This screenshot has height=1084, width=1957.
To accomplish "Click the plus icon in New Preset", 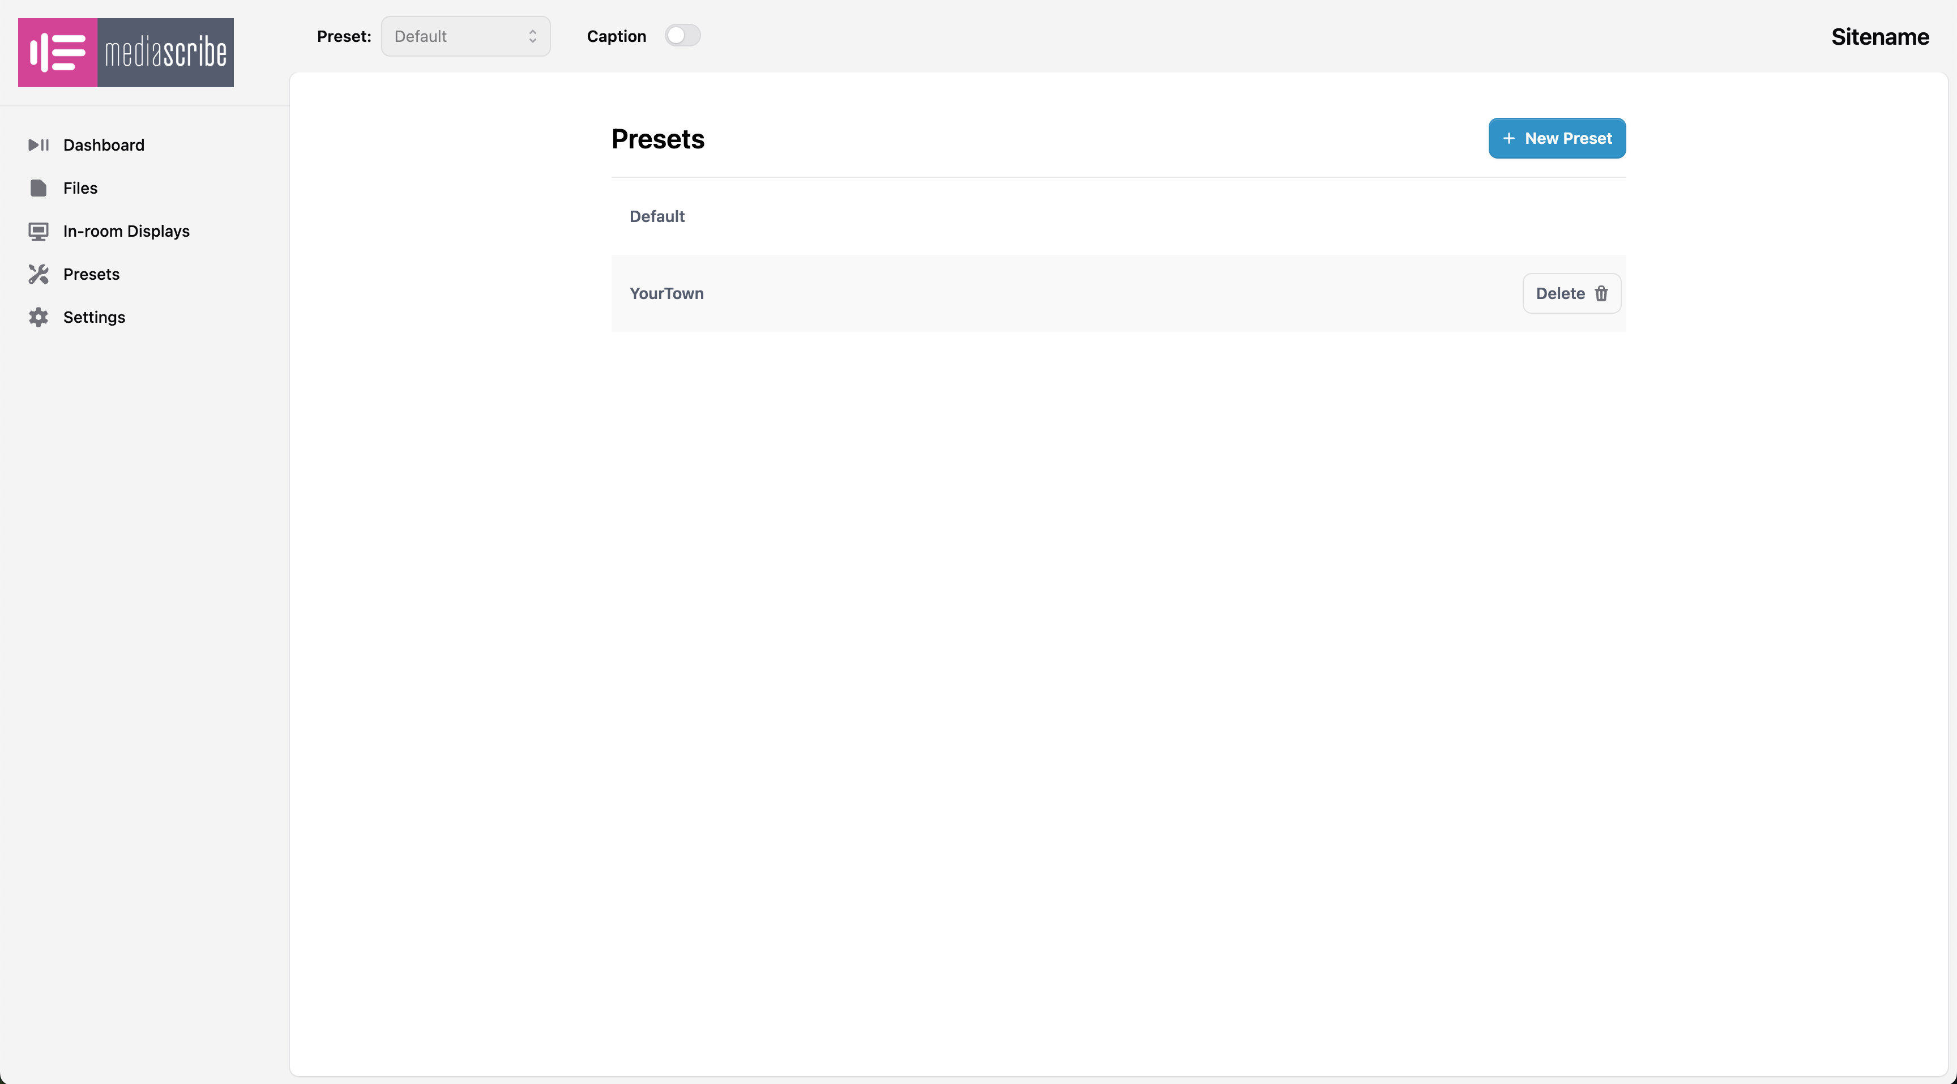I will point(1509,138).
